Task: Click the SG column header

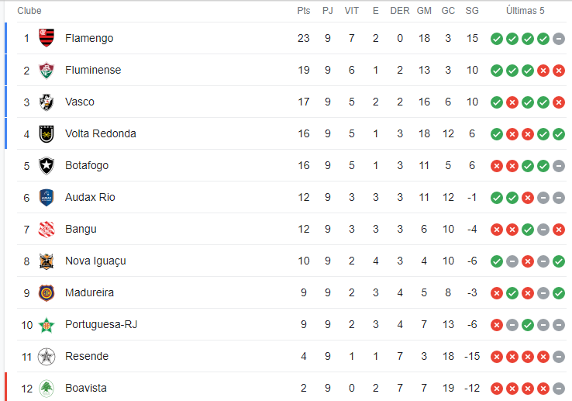Action: point(472,11)
